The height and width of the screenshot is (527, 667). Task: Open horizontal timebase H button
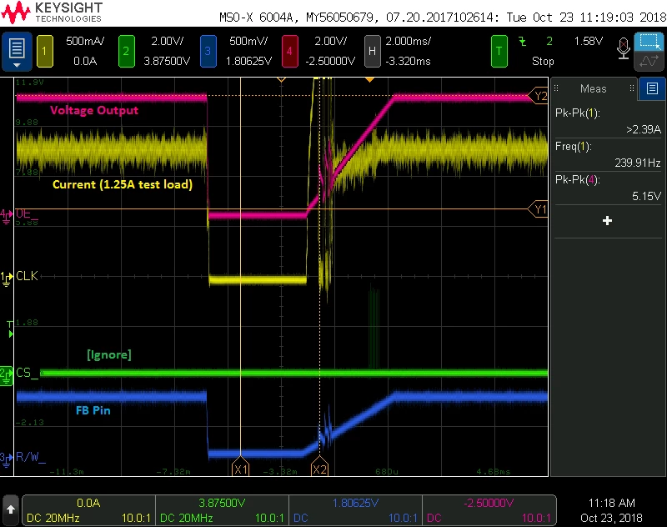tap(372, 52)
